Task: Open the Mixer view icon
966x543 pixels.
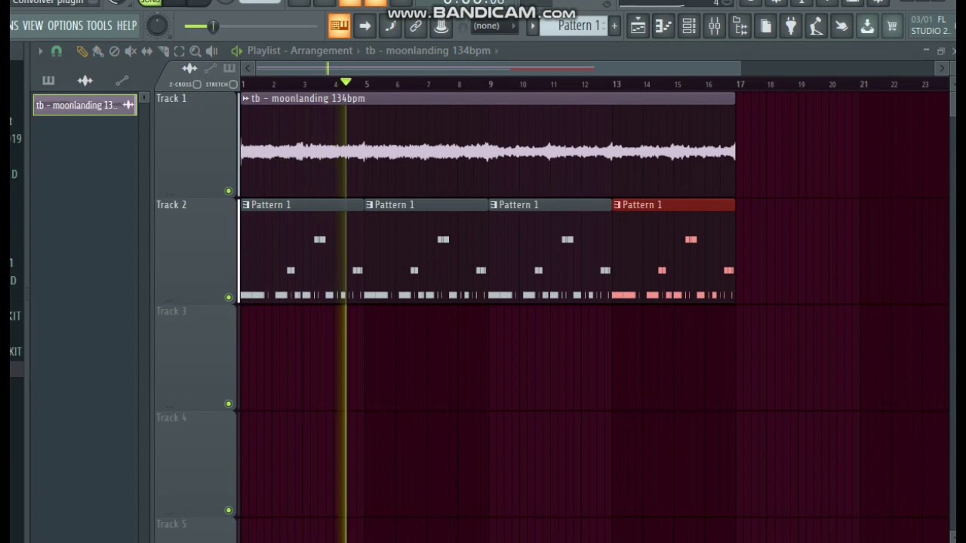Action: pos(715,26)
